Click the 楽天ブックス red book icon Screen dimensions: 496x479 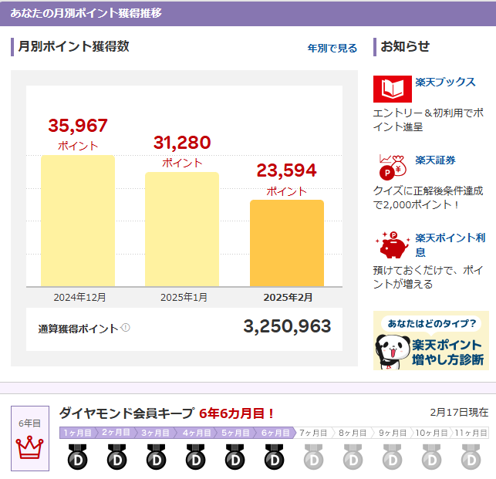click(392, 89)
